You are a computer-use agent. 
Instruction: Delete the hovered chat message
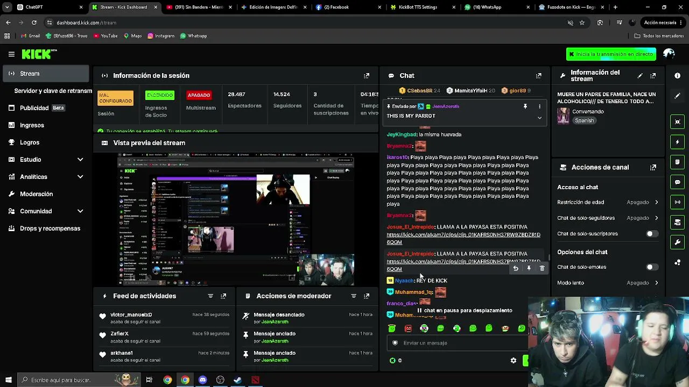click(542, 268)
